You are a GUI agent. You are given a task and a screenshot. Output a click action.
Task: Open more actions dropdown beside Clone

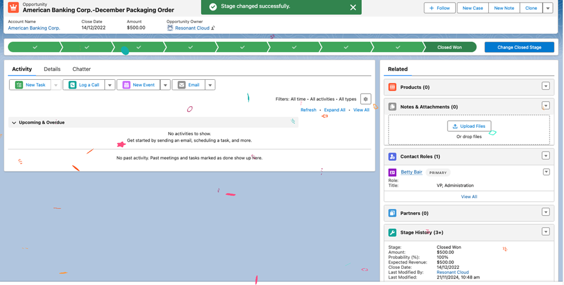point(548,8)
